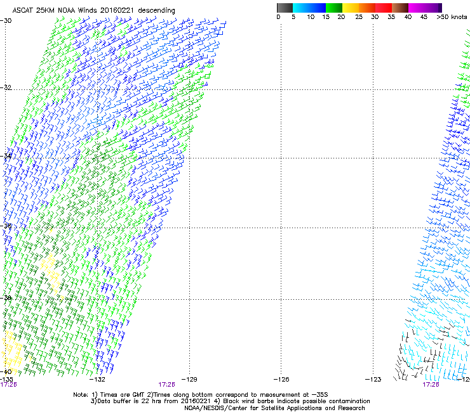The width and height of the screenshot is (470, 412).
Task: Click the orange 25-30 knots legend band
Action: [367, 8]
